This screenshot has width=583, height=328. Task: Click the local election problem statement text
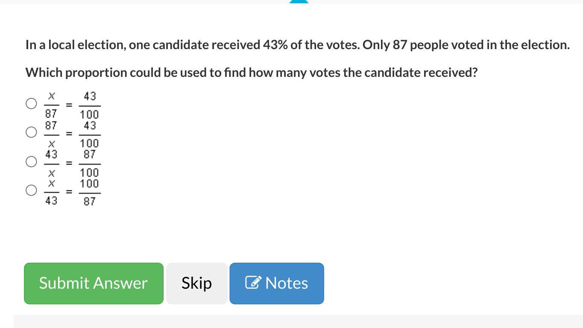point(297,45)
